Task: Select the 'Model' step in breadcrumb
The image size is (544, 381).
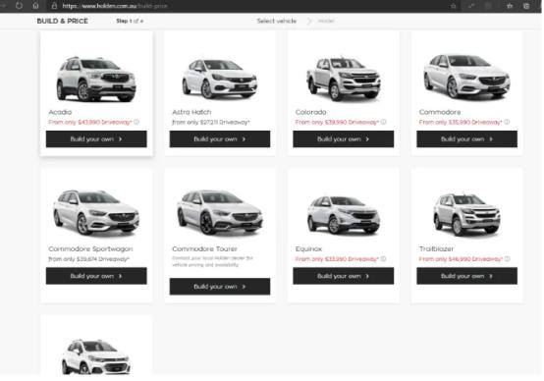Action: click(326, 22)
